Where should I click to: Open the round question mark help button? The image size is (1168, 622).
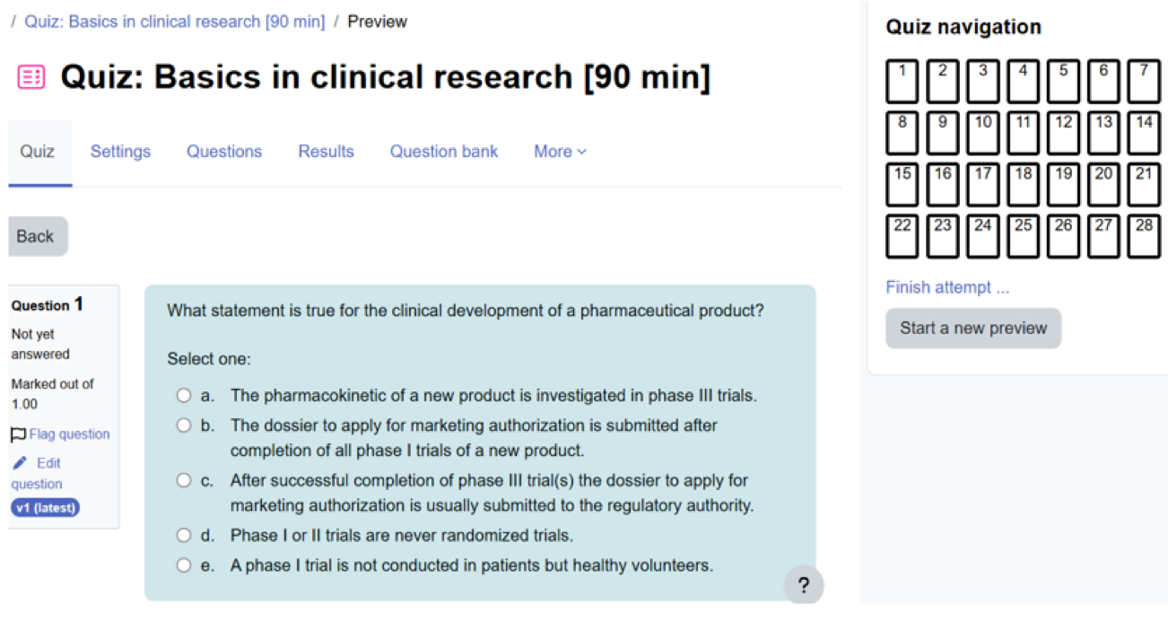(x=803, y=585)
